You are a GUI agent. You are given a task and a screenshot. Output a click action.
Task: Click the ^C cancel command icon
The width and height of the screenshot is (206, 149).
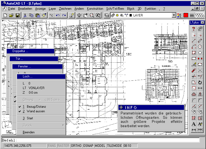tap(51, 15)
